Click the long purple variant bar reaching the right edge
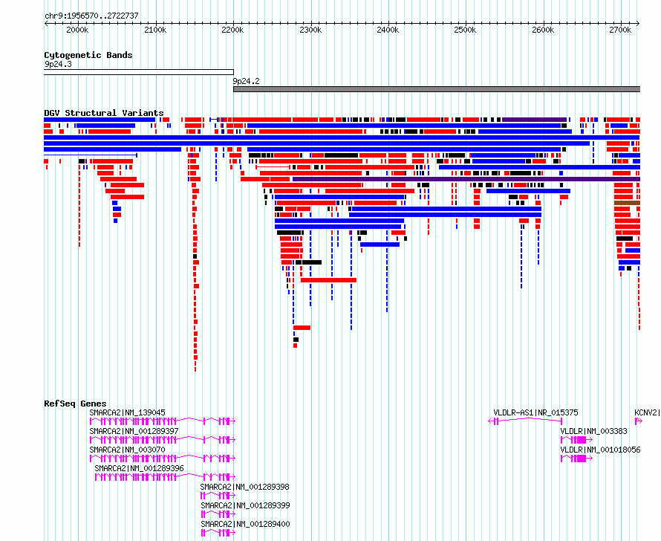The image size is (661, 541). pyautogui.click(x=466, y=179)
